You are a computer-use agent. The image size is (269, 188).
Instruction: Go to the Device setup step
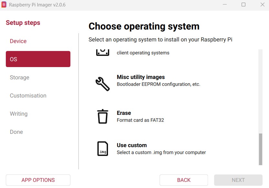coord(18,41)
